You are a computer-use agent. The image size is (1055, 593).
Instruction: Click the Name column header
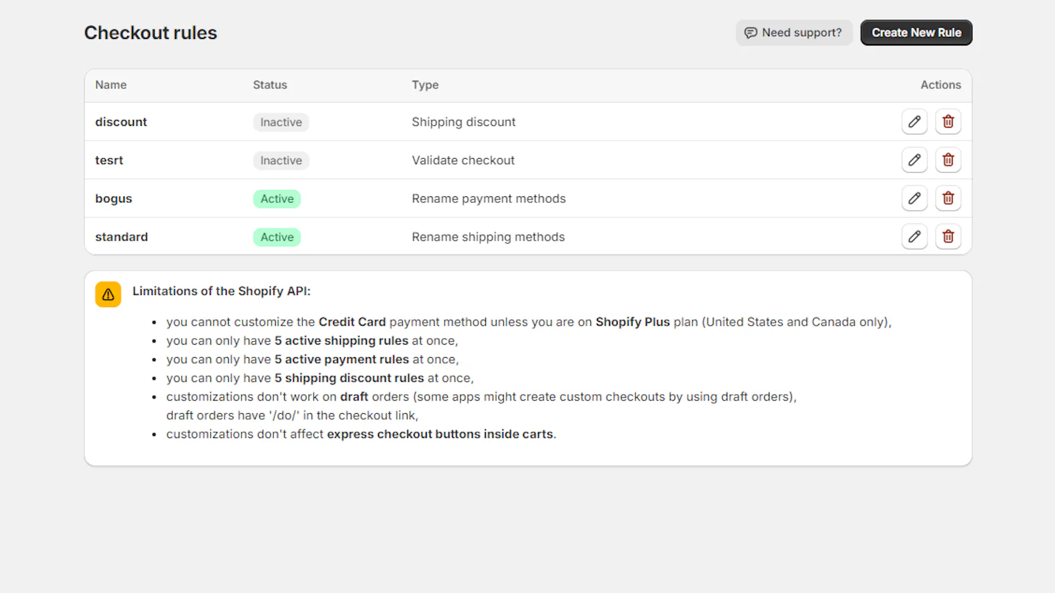(x=111, y=85)
